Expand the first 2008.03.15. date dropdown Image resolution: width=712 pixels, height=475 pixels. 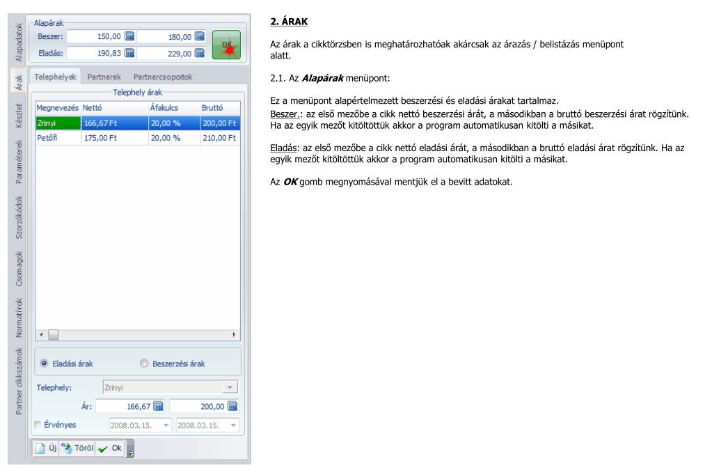click(166, 426)
